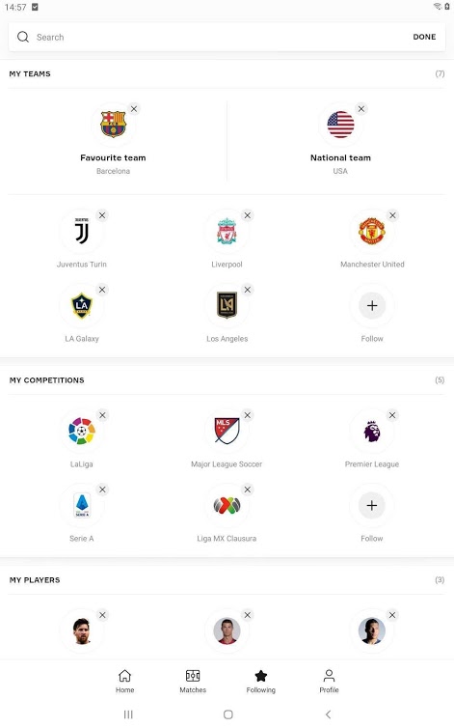Add a team with Follow plus button
This screenshot has width=454, height=728.
click(372, 305)
